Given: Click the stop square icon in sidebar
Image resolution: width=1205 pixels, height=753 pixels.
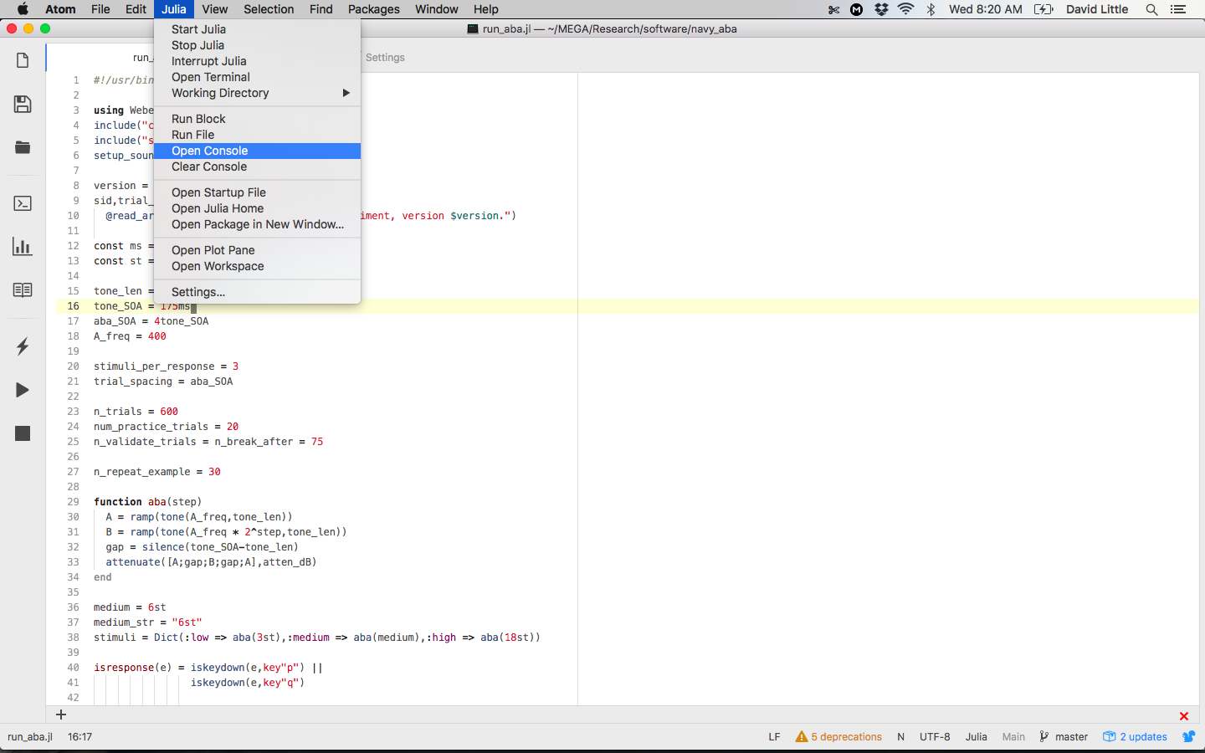Looking at the screenshot, I should coord(23,433).
